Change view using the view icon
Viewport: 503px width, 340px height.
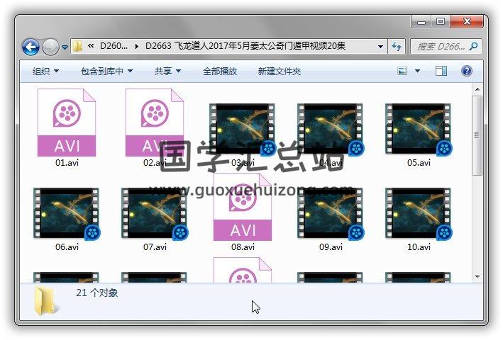(402, 71)
